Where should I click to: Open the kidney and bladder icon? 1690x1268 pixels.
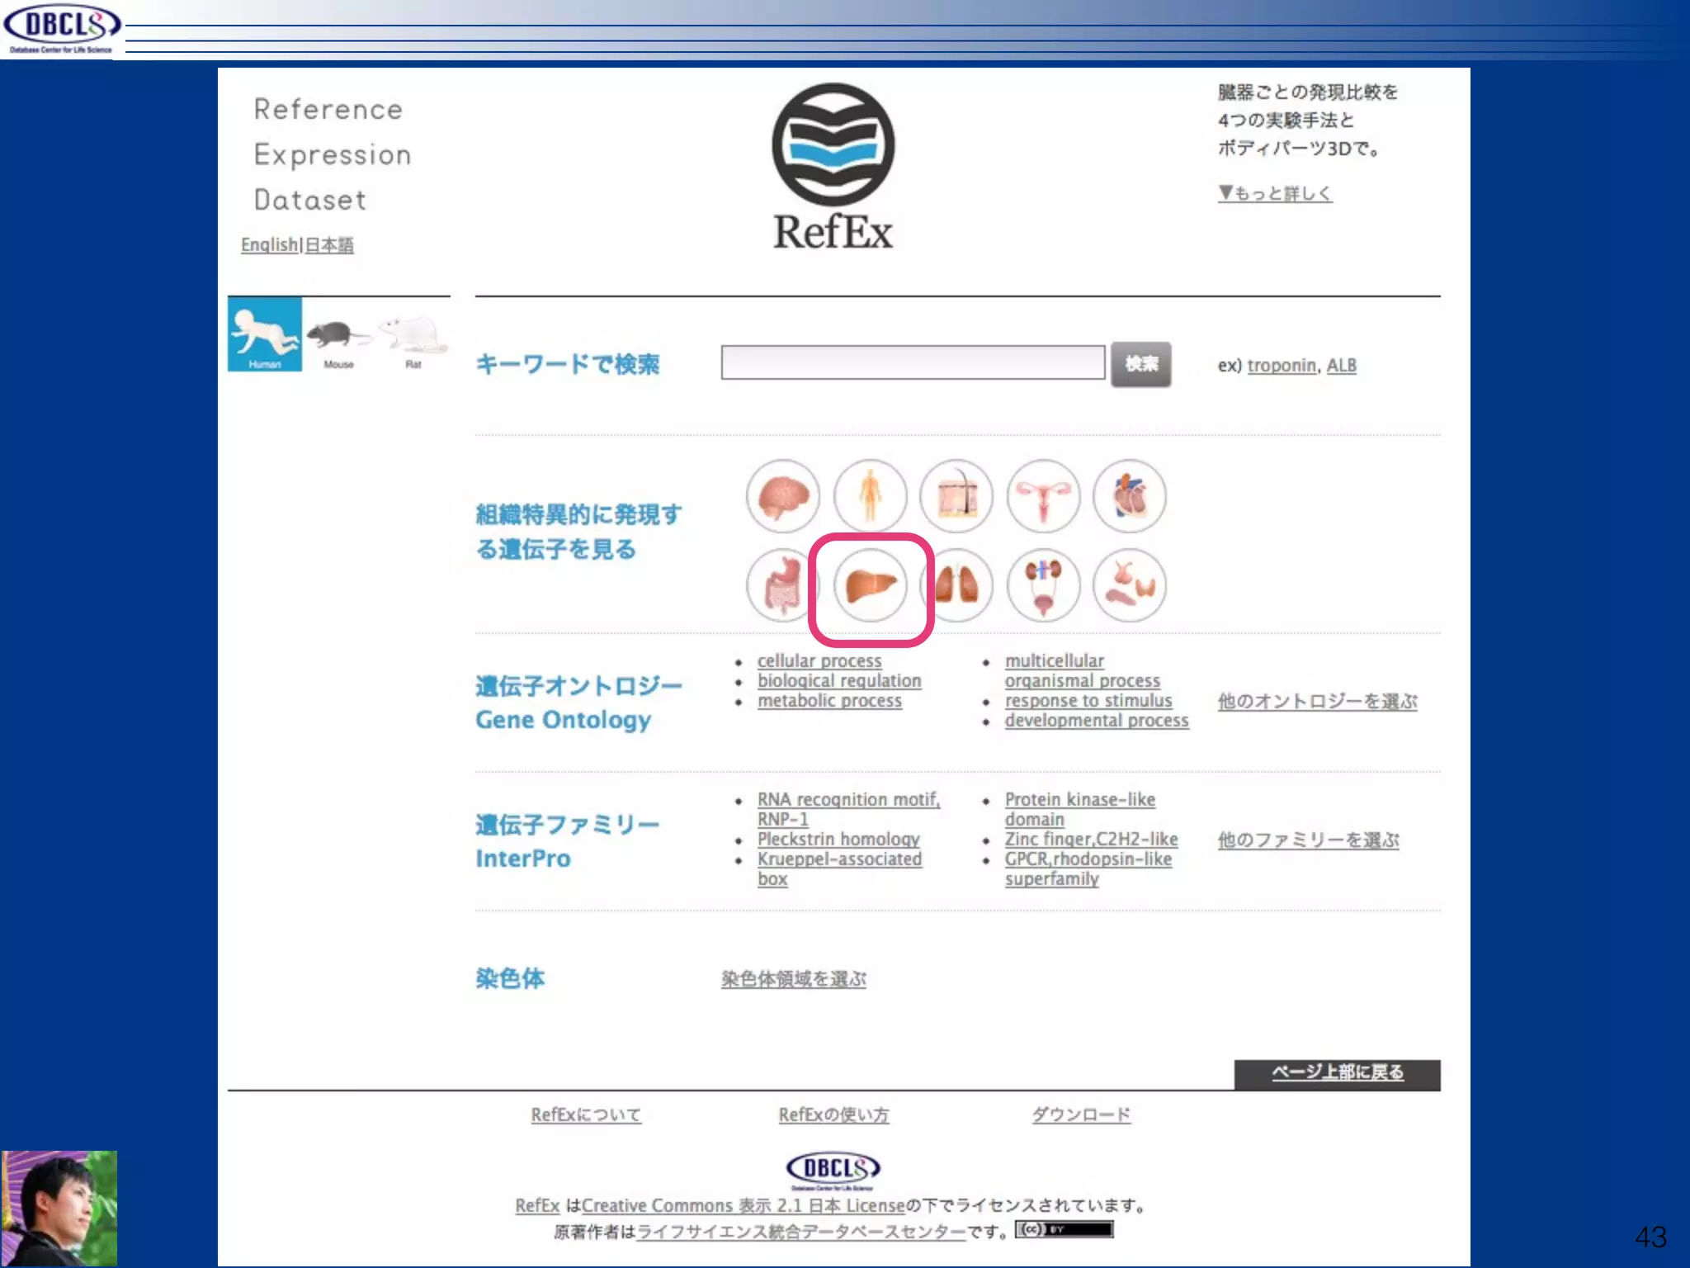tap(1044, 585)
